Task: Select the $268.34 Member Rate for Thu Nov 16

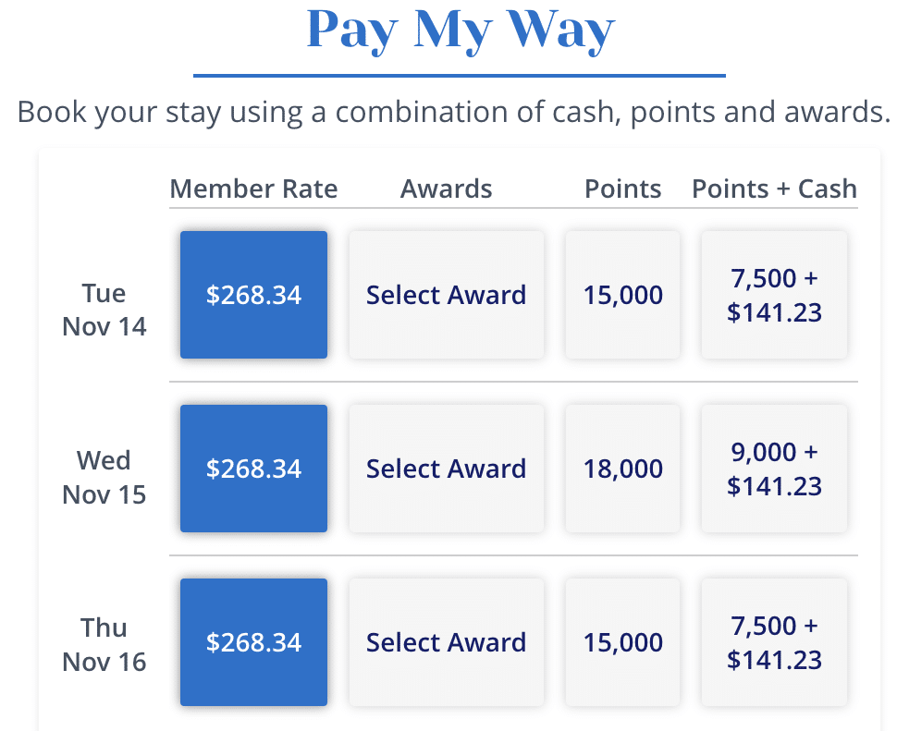Action: pyautogui.click(x=253, y=642)
